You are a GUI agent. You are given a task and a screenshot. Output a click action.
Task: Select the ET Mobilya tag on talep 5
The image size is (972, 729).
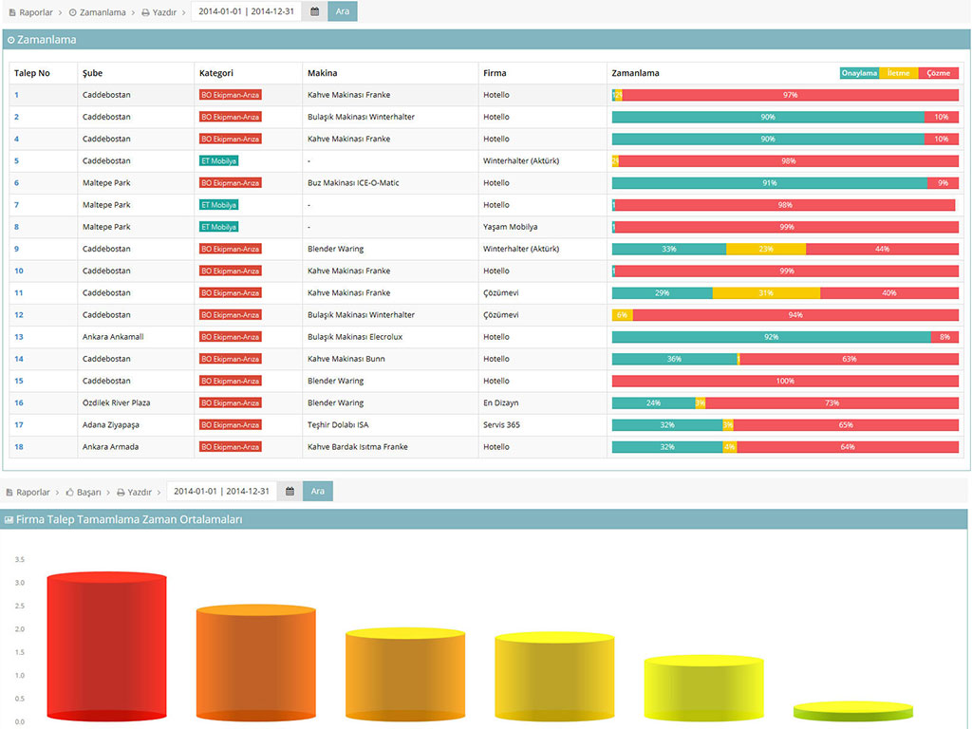pyautogui.click(x=219, y=160)
